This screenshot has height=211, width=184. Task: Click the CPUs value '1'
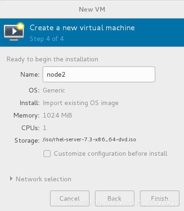[44, 128]
